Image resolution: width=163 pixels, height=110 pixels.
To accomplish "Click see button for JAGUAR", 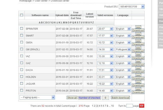I will (x=138, y=82).
